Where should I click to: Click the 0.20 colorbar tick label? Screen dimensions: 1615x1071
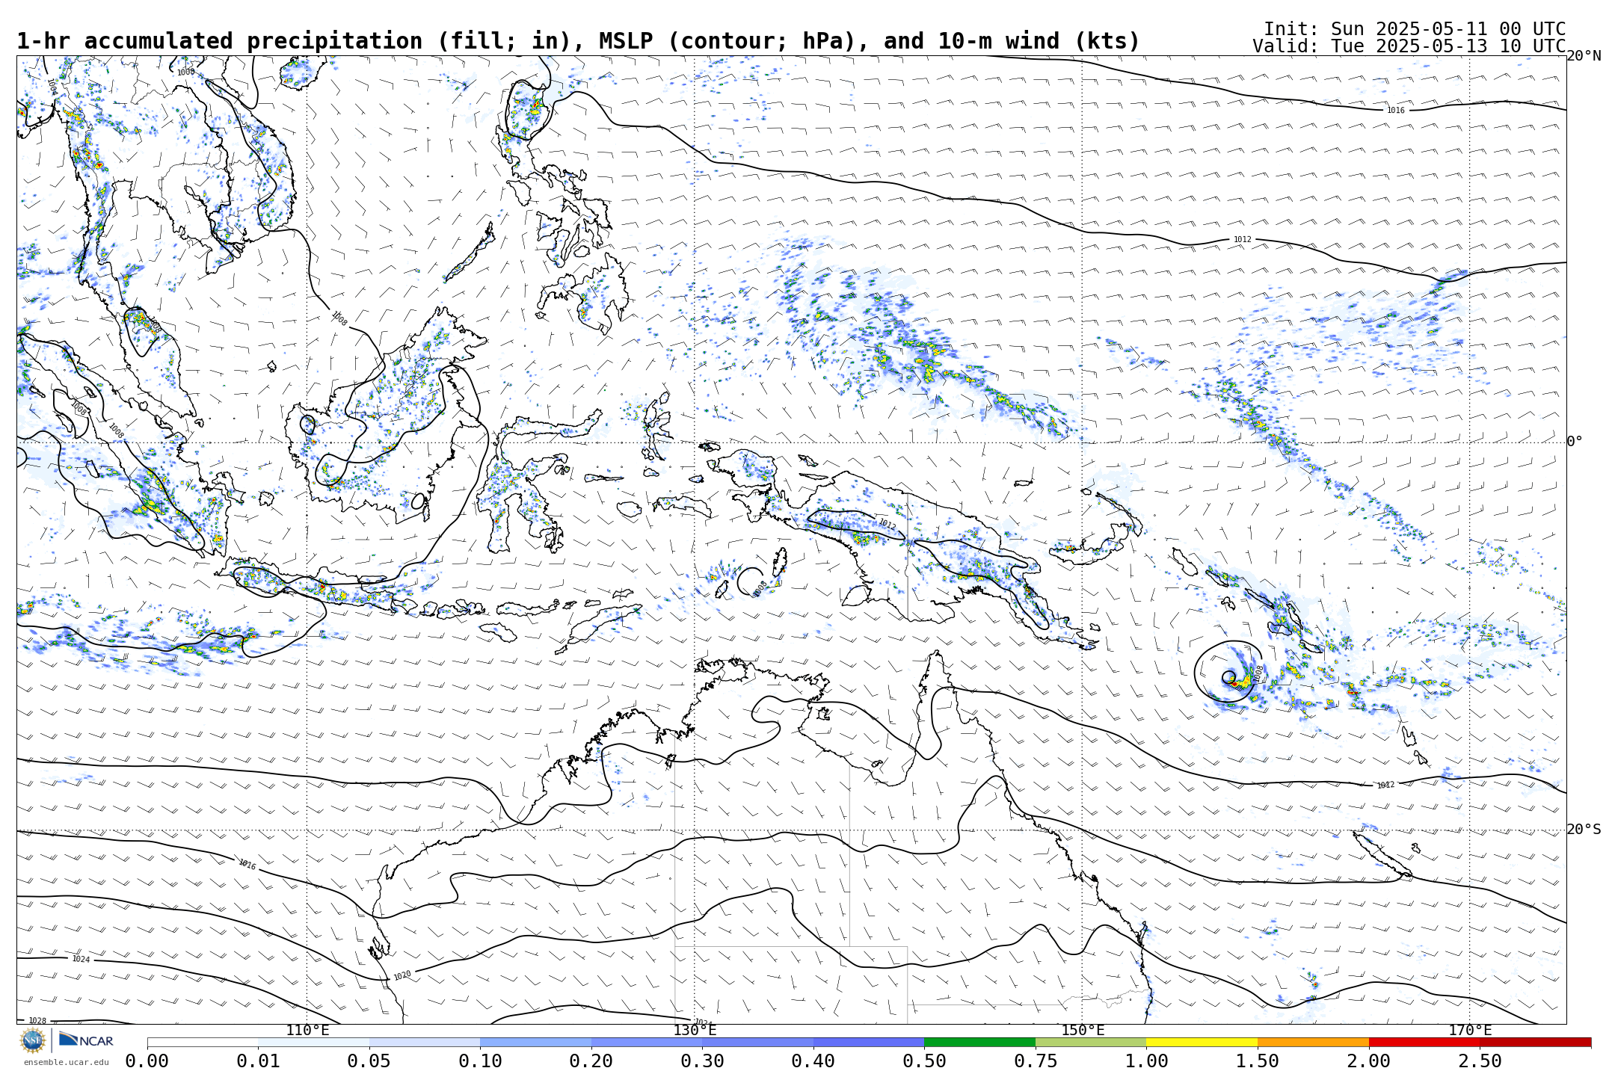591,1061
